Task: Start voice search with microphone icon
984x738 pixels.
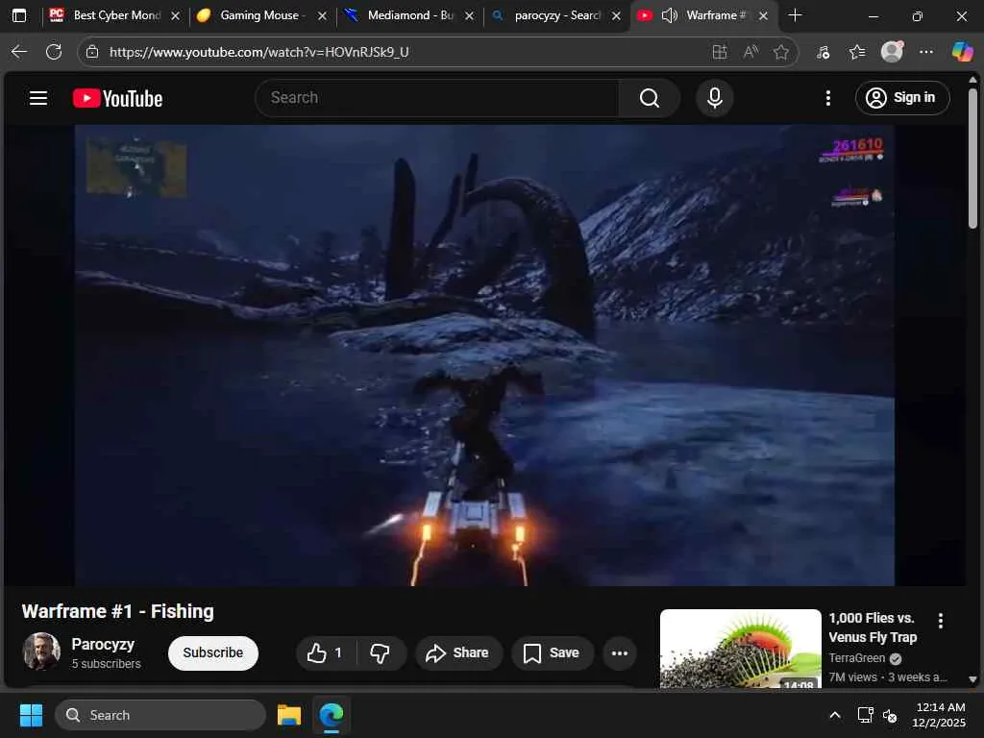Action: pos(714,98)
